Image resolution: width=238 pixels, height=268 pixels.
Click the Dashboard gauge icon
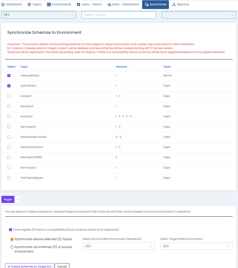[3, 5]
